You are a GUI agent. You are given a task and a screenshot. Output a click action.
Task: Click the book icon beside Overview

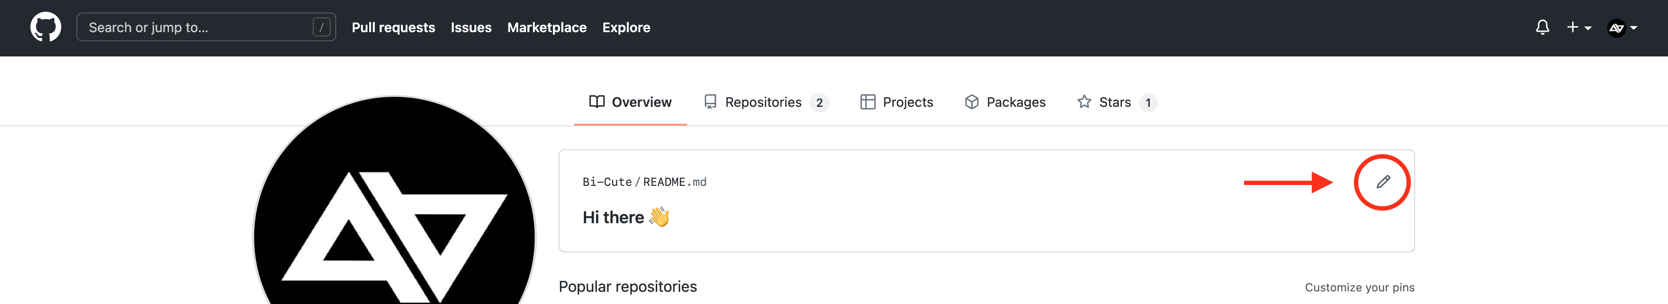pos(596,102)
